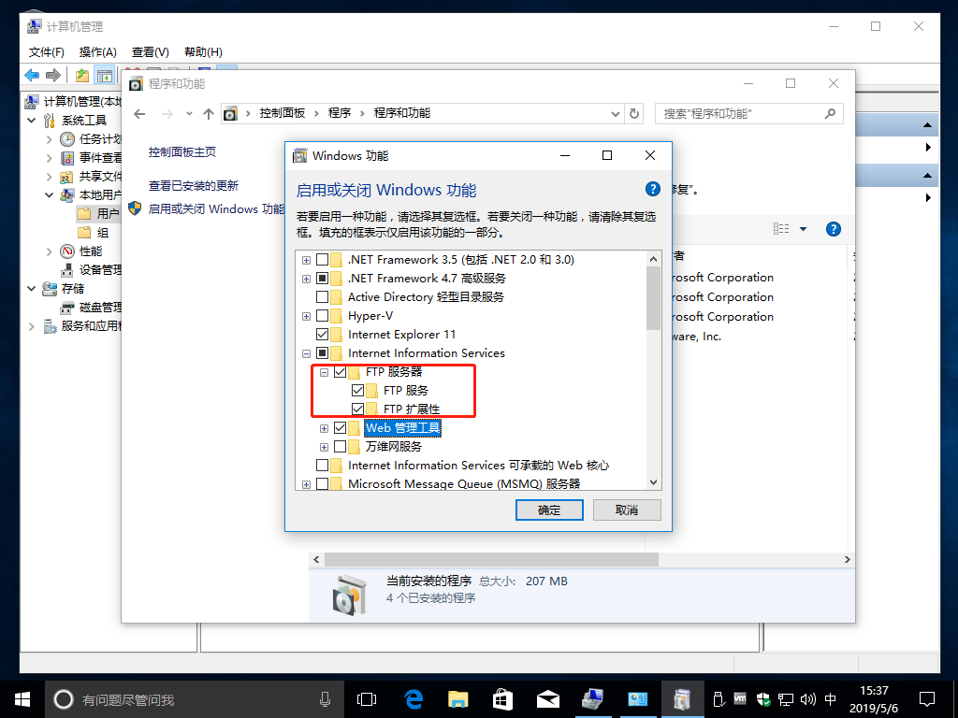Toggle the Internet Information Services checkbox
This screenshot has width=958, height=718.
tap(322, 352)
